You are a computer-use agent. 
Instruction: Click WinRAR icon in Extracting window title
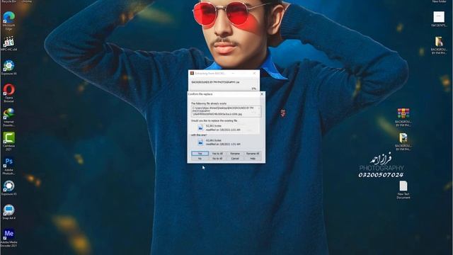[x=192, y=74]
